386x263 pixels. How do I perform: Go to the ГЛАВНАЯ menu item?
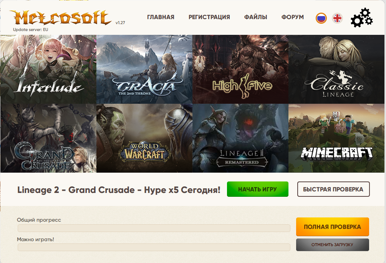coord(161,17)
